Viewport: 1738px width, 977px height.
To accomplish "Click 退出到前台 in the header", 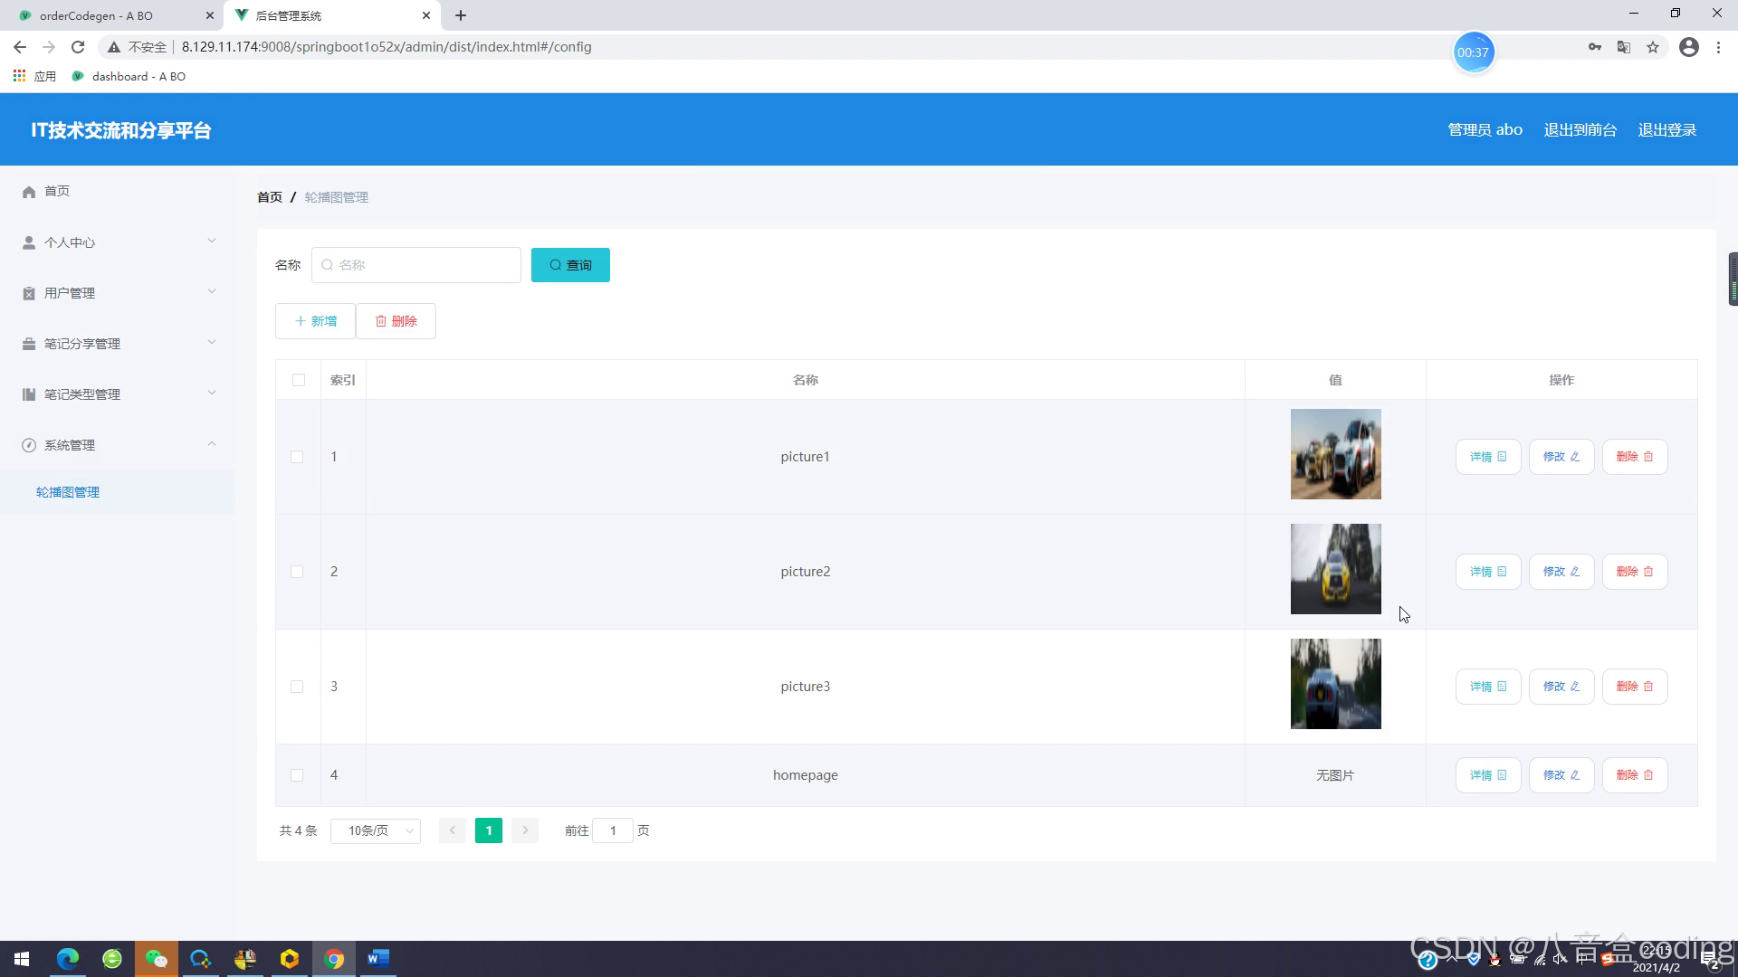I will pos(1580,129).
